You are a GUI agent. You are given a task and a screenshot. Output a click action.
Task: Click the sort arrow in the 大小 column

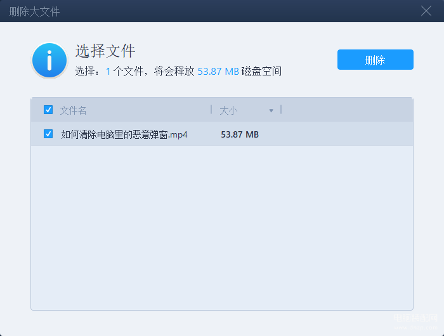pyautogui.click(x=271, y=110)
